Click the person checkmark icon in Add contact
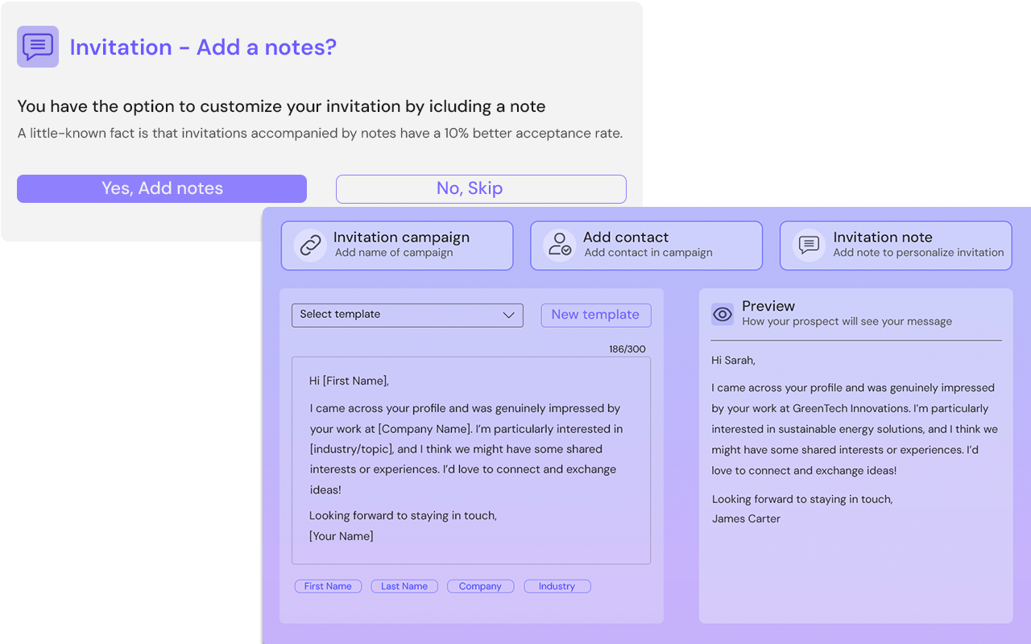This screenshot has height=644, width=1031. click(560, 246)
